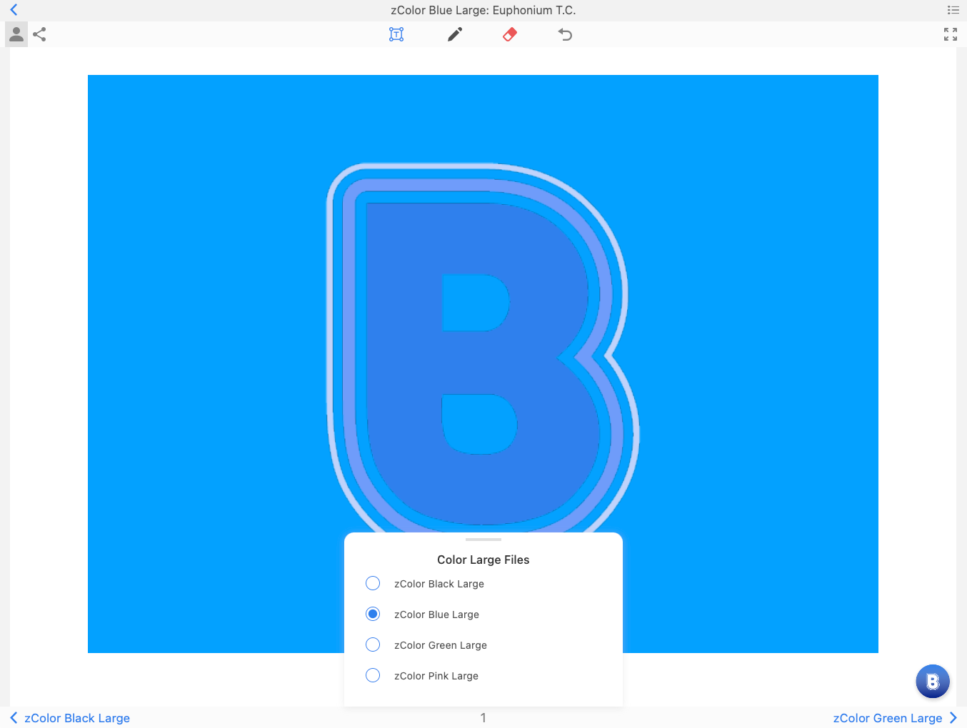Go to previous file zColor Black Large

70,718
